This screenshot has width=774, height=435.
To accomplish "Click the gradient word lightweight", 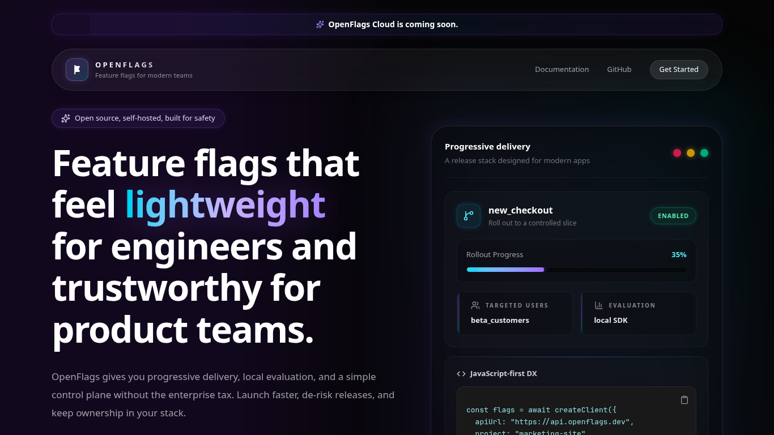I will coord(225,204).
